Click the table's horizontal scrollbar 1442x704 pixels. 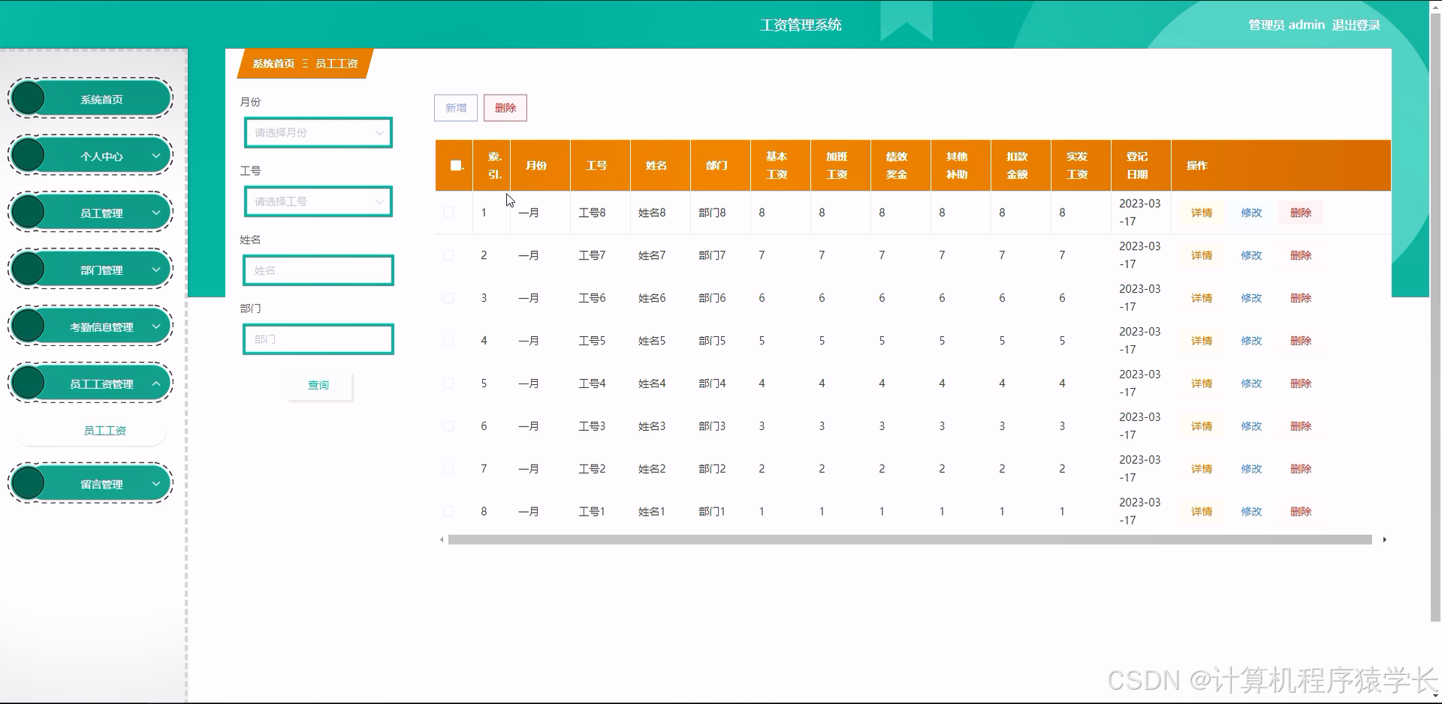(910, 540)
